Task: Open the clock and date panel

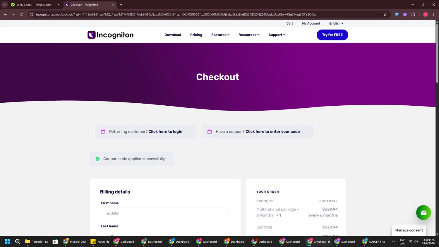Action: 428,241
